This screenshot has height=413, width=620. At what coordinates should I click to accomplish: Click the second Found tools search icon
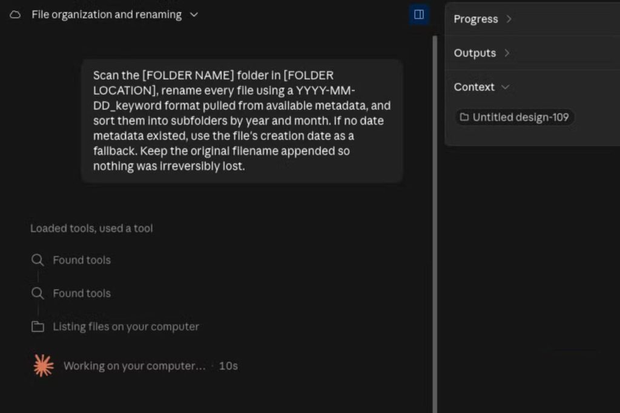tap(38, 293)
